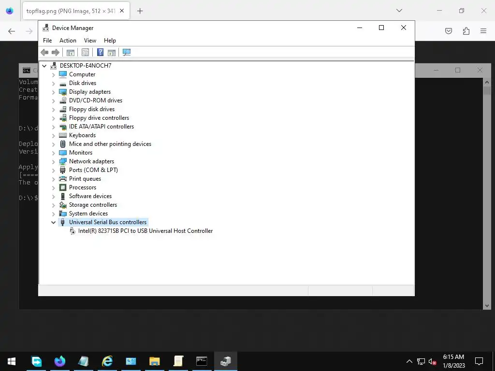Expand the Ports (COM & LPT) category

[x=53, y=171]
